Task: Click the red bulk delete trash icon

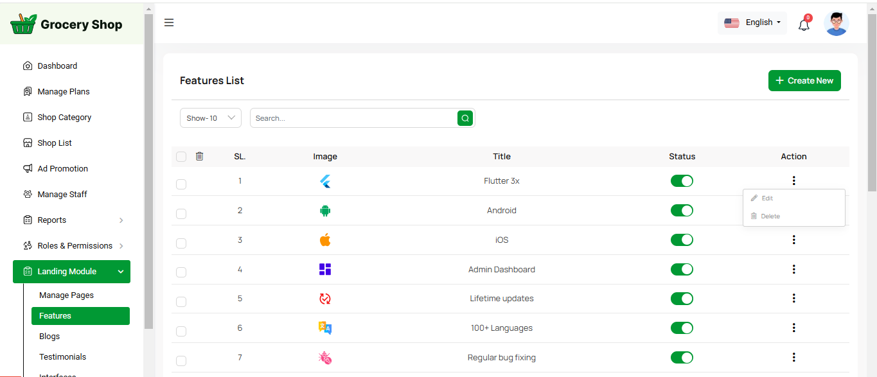Action: pyautogui.click(x=199, y=156)
